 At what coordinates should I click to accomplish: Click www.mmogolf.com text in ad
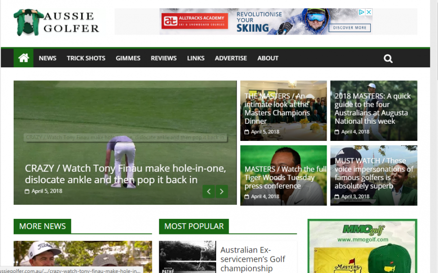point(363,239)
